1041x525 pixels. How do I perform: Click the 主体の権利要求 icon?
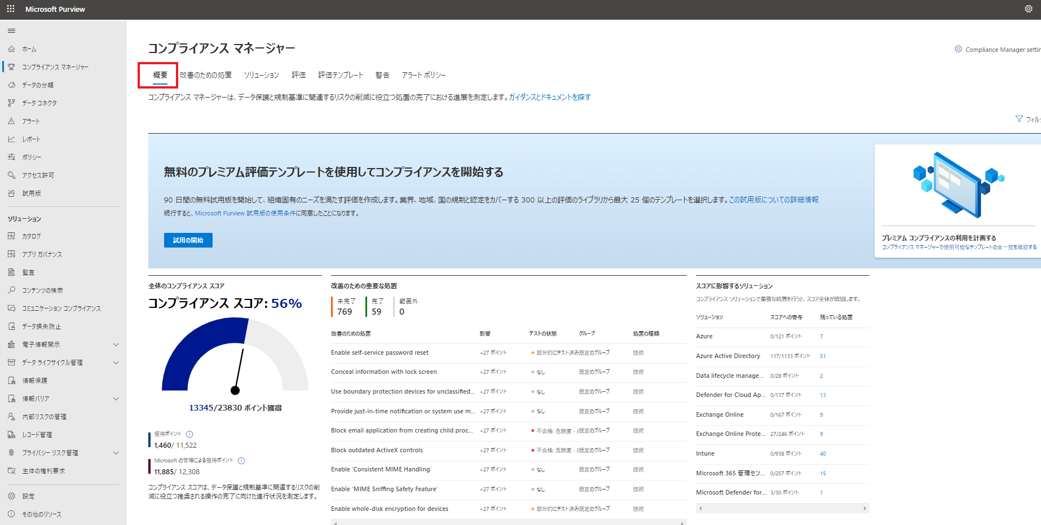pyautogui.click(x=11, y=471)
